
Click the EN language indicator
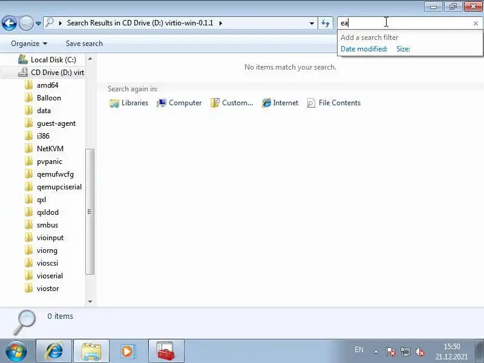pos(359,350)
